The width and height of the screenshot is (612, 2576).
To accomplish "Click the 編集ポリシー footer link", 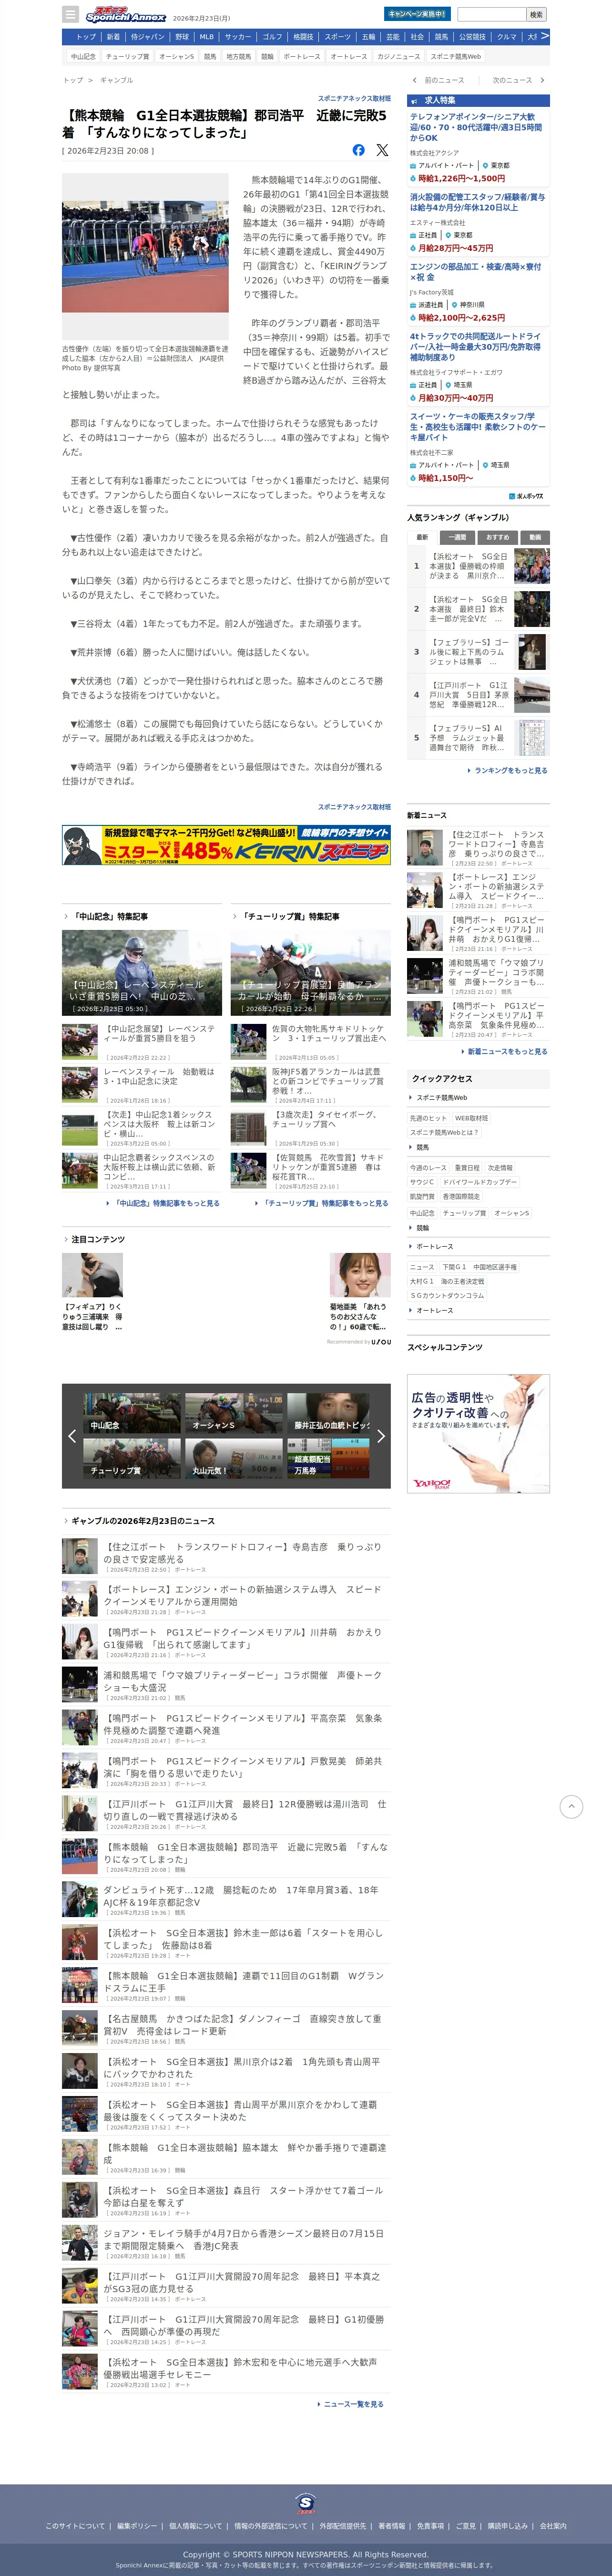I will coord(137,2526).
